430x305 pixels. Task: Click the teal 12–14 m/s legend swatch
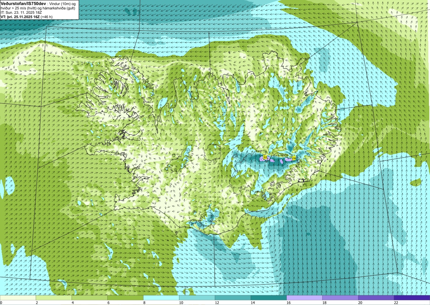[233, 298]
